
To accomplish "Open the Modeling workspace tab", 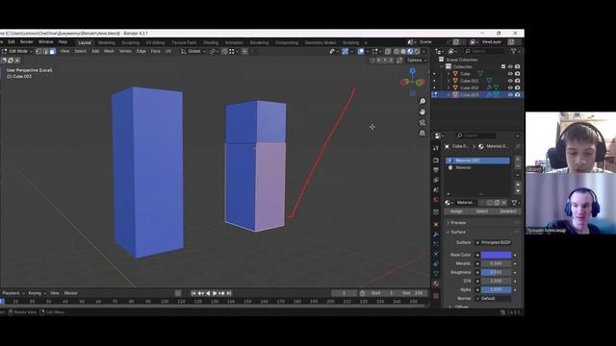I will tap(107, 42).
